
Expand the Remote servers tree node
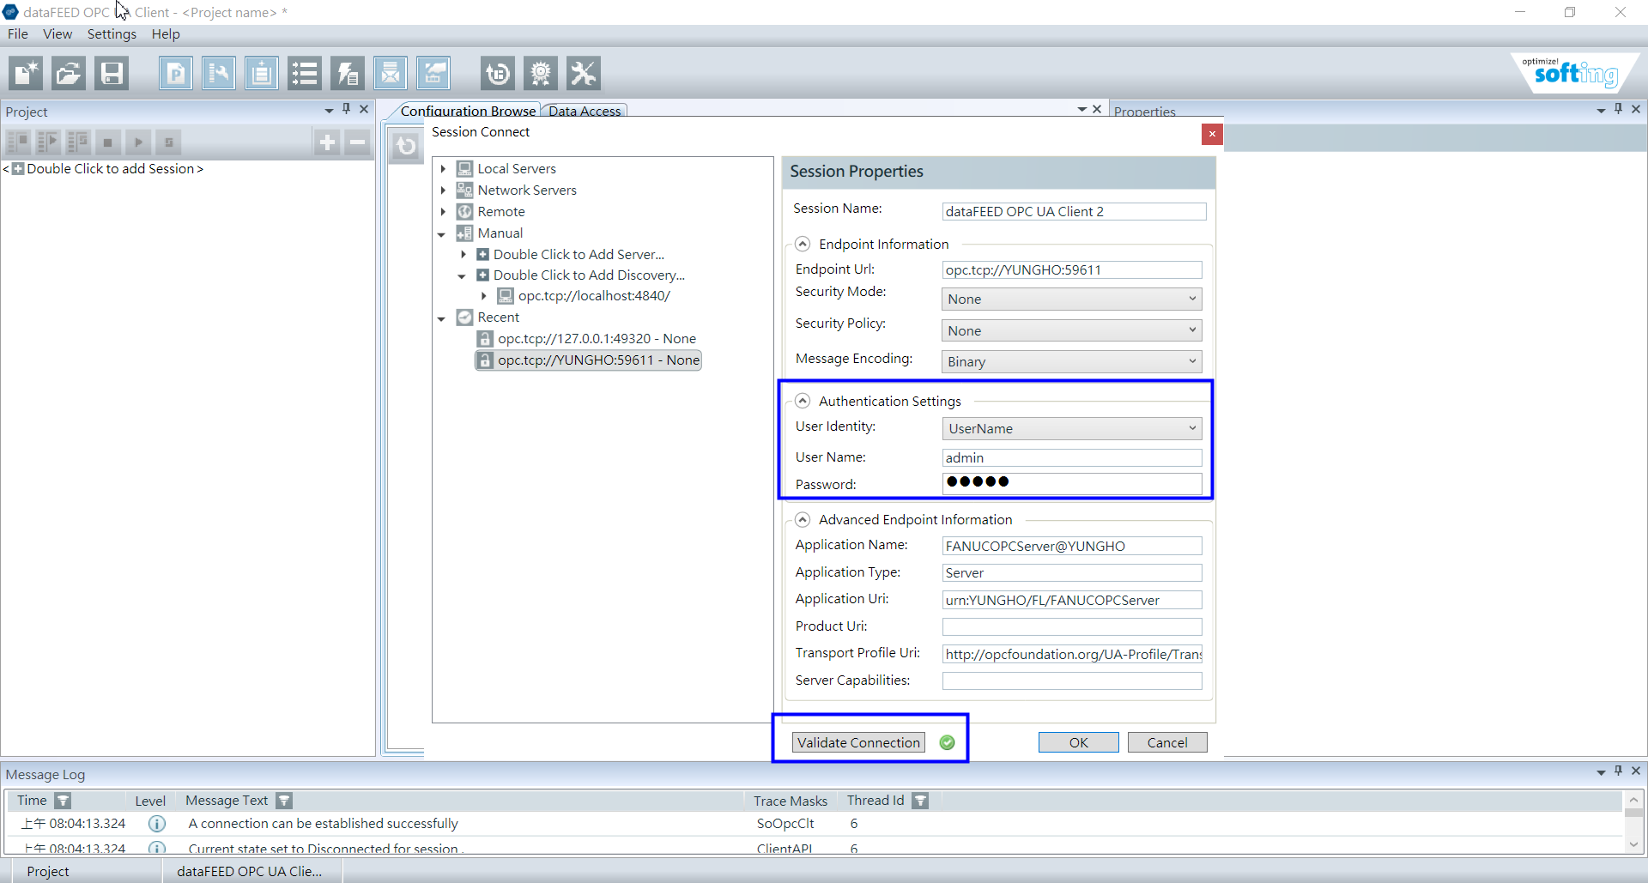[444, 211]
